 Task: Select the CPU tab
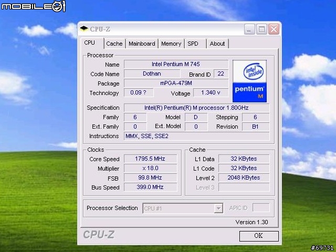pyautogui.click(x=92, y=43)
